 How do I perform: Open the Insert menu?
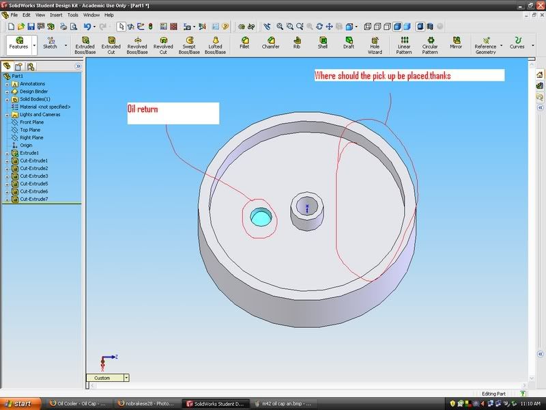click(56, 14)
